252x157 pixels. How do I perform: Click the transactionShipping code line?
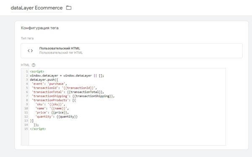click(73, 96)
